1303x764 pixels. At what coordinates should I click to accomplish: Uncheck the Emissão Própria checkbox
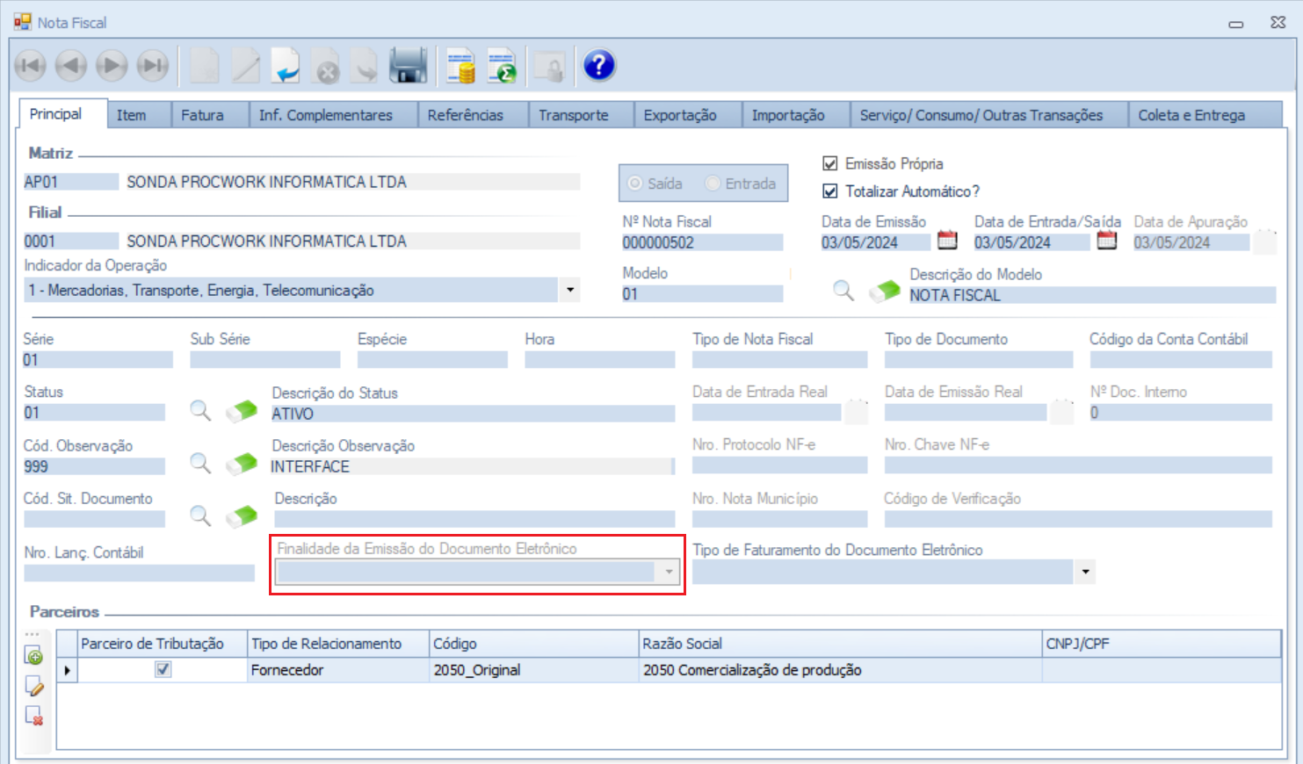[829, 163]
